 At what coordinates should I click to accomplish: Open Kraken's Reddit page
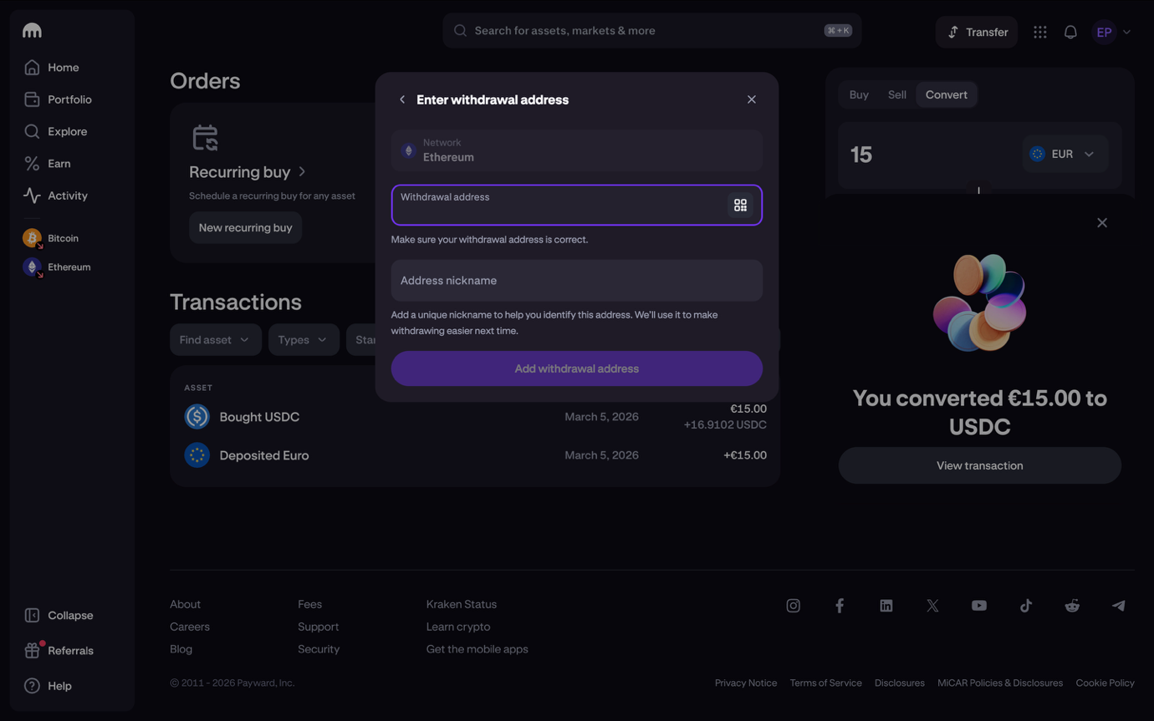pyautogui.click(x=1072, y=606)
